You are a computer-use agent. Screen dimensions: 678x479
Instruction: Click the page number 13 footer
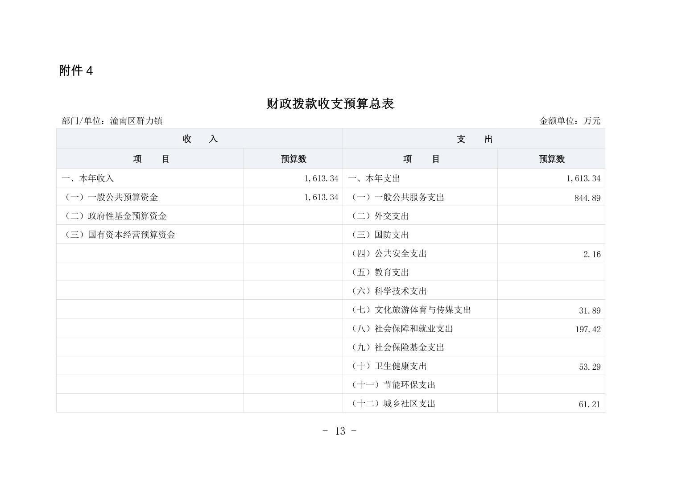pos(339,431)
